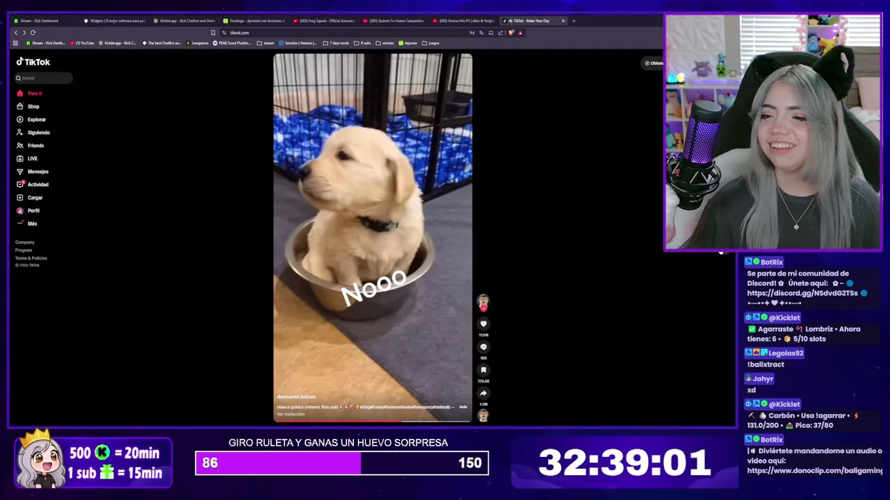Open the sound disc avatar below share
The image size is (890, 500).
pyautogui.click(x=483, y=416)
